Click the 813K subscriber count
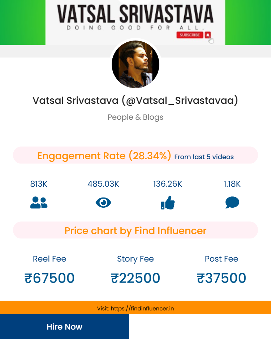Screen dimensions: 271x339 39,184
